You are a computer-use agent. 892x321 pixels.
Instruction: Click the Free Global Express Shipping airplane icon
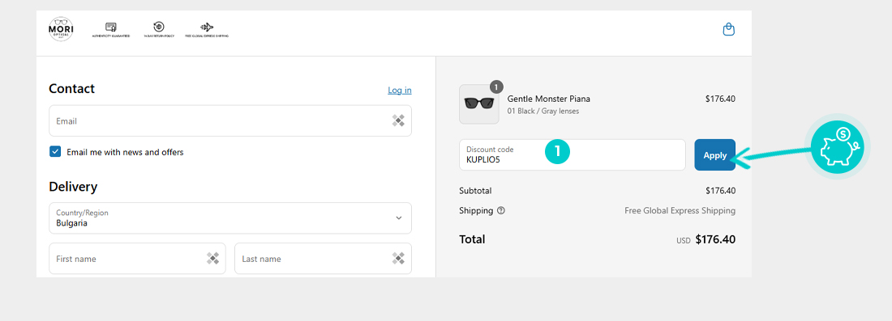point(207,27)
